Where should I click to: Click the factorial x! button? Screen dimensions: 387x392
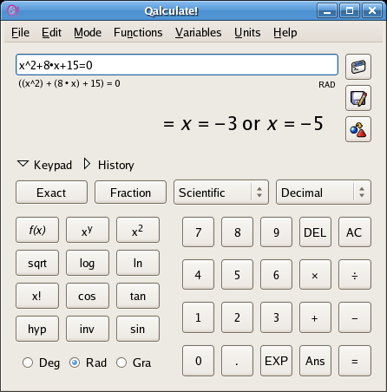coord(37,296)
